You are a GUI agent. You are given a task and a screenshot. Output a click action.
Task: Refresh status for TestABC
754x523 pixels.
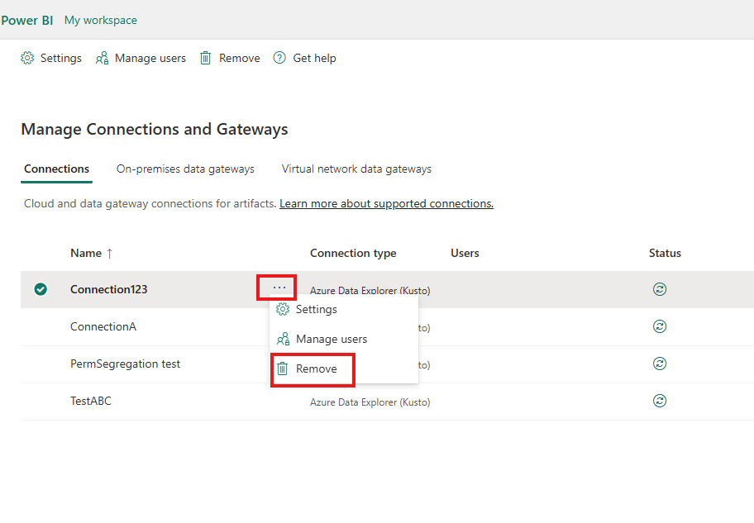[x=660, y=401]
